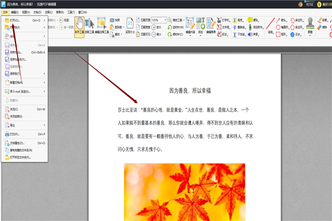
Task: Choose Print (打印) Ctrl+P entry
Action: click(x=25, y=134)
